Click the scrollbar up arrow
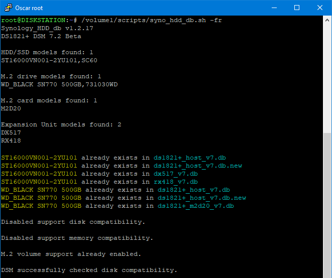Image resolution: width=332 pixels, height=278 pixels. [x=327, y=20]
